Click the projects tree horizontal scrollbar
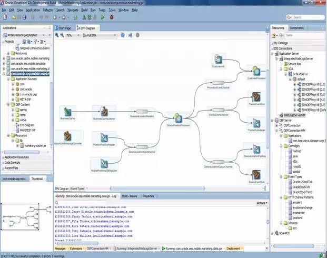Image resolution: width=327 pixels, height=258 pixels. [x=22, y=152]
